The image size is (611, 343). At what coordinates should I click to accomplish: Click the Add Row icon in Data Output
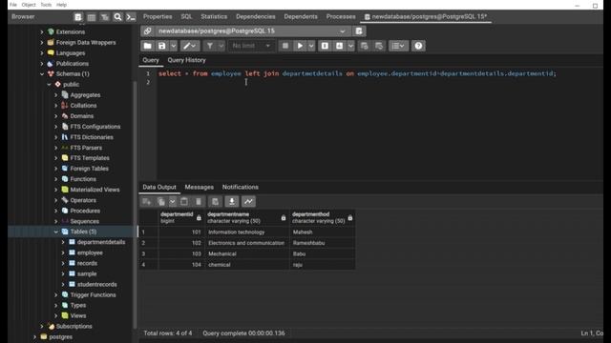point(147,201)
